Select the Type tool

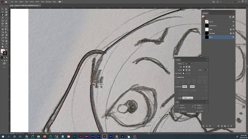pyautogui.click(x=3, y=18)
